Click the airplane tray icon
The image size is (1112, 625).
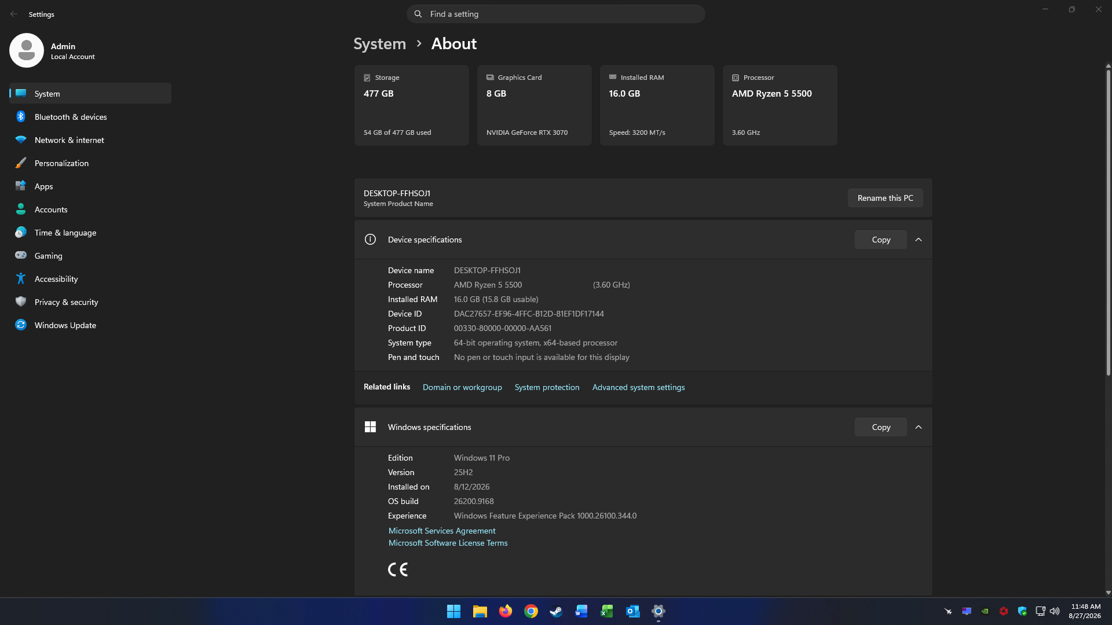948,611
